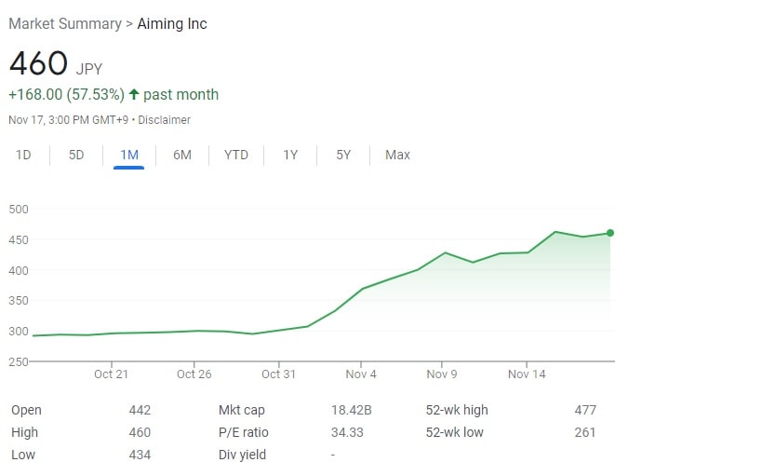Viewport: 762px width, 476px height.
Task: Click the Low value 434
Action: [140, 456]
